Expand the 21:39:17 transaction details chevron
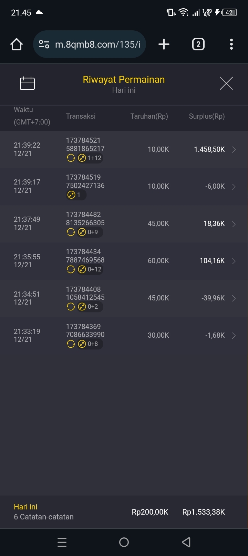Image resolution: width=248 pixels, height=556 pixels. click(x=234, y=187)
